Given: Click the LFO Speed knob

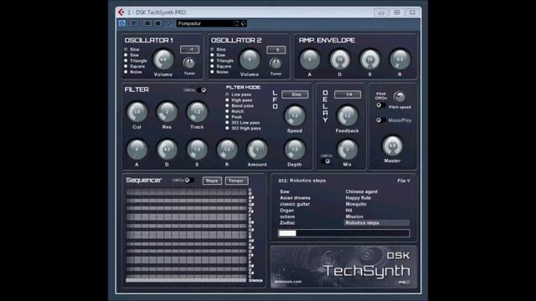Looking at the screenshot, I should pos(295,115).
